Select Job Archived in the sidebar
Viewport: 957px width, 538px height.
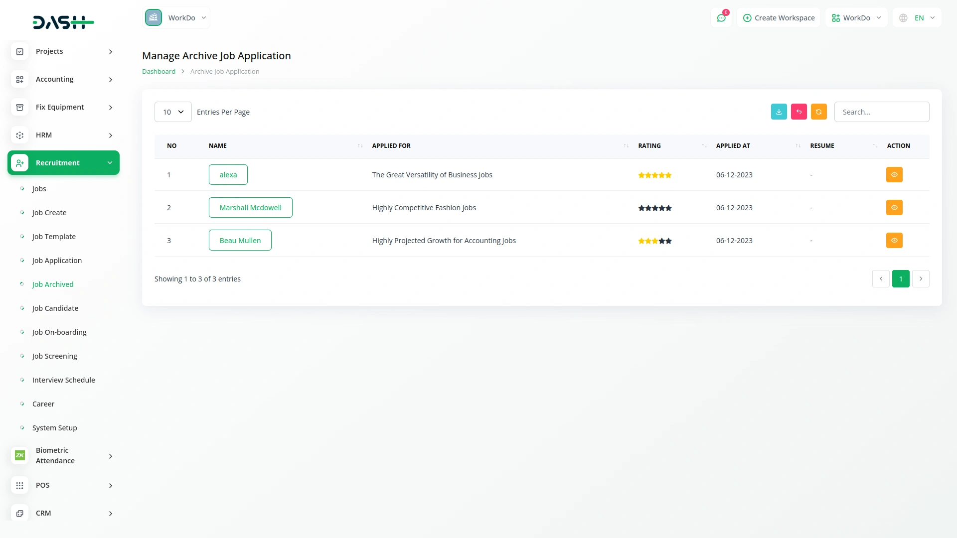point(53,284)
